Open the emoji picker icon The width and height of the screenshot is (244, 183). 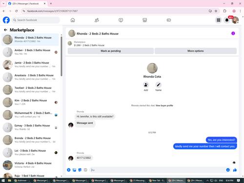pyautogui.click(x=228, y=170)
